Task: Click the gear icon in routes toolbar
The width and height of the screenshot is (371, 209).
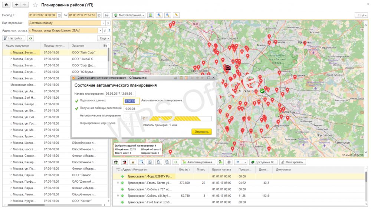Action: [x=229, y=162]
